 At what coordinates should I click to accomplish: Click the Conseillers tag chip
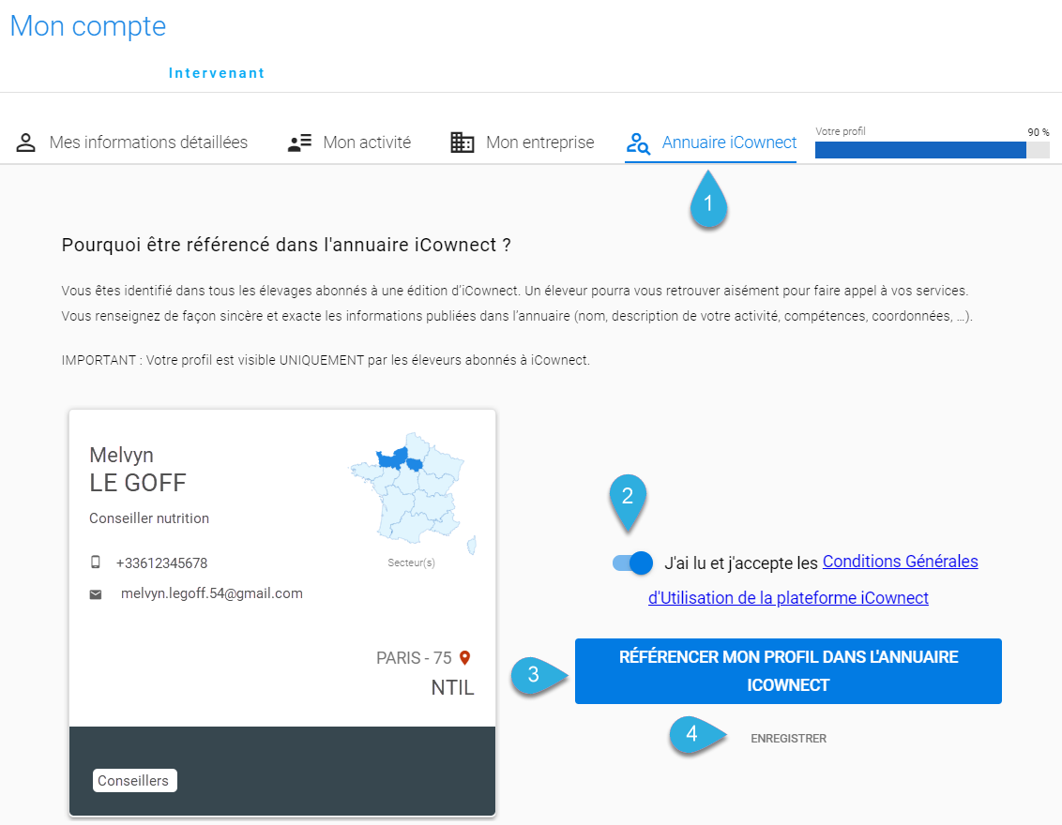135,780
